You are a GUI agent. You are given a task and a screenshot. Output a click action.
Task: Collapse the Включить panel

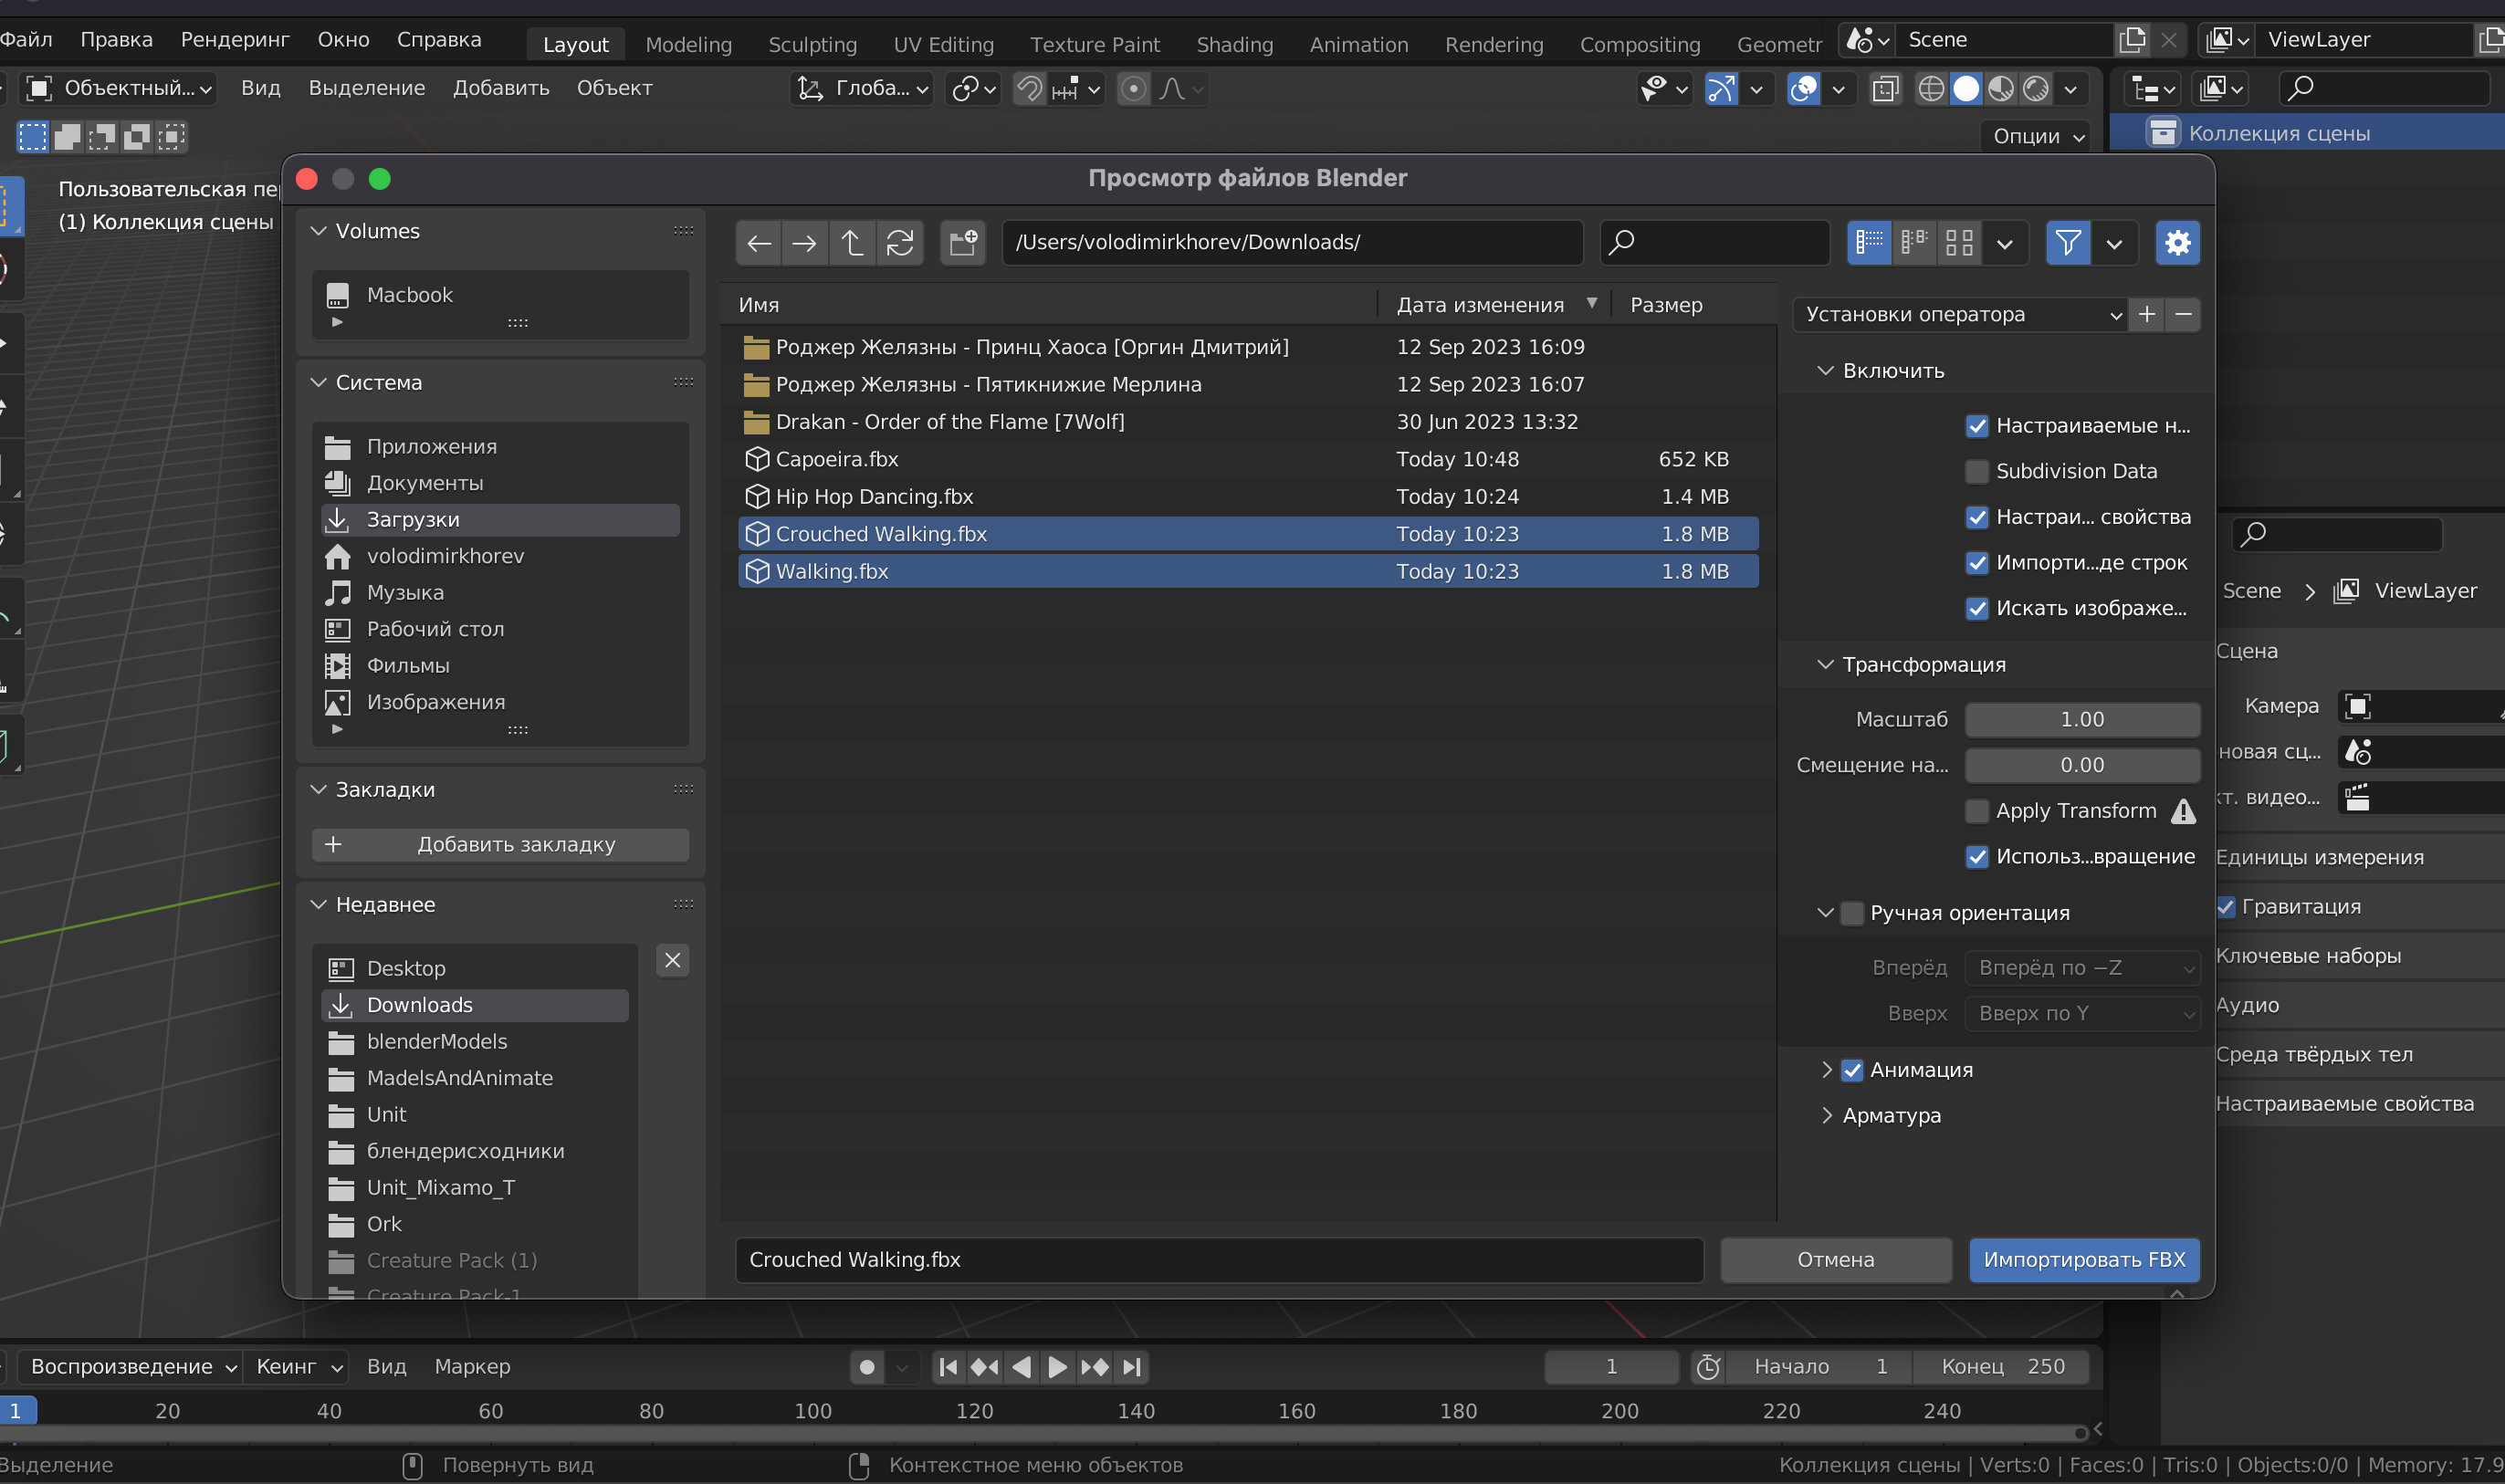click(1825, 371)
